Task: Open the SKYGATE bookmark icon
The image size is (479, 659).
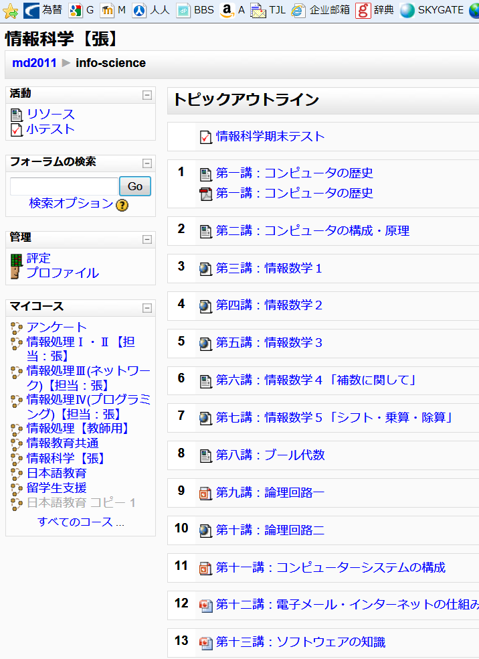Action: 407,10
